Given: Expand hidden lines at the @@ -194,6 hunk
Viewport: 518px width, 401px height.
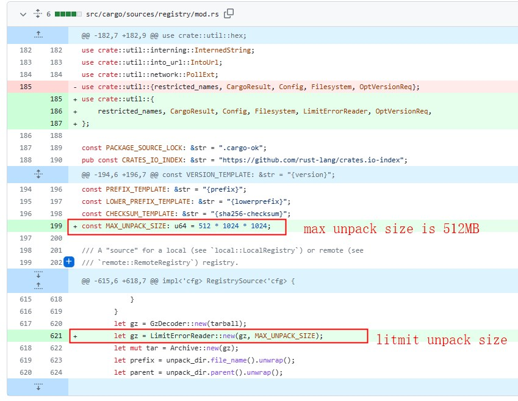Looking at the screenshot, I should 38,175.
